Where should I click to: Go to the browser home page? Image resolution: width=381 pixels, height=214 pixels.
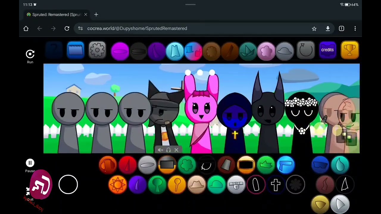[26, 29]
